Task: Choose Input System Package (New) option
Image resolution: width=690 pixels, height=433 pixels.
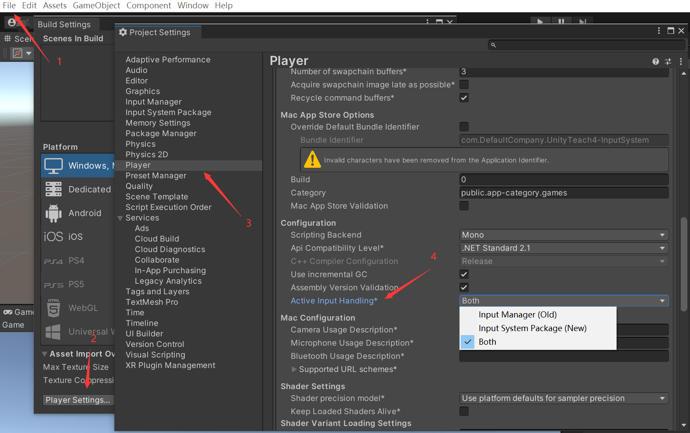Action: 538,328
